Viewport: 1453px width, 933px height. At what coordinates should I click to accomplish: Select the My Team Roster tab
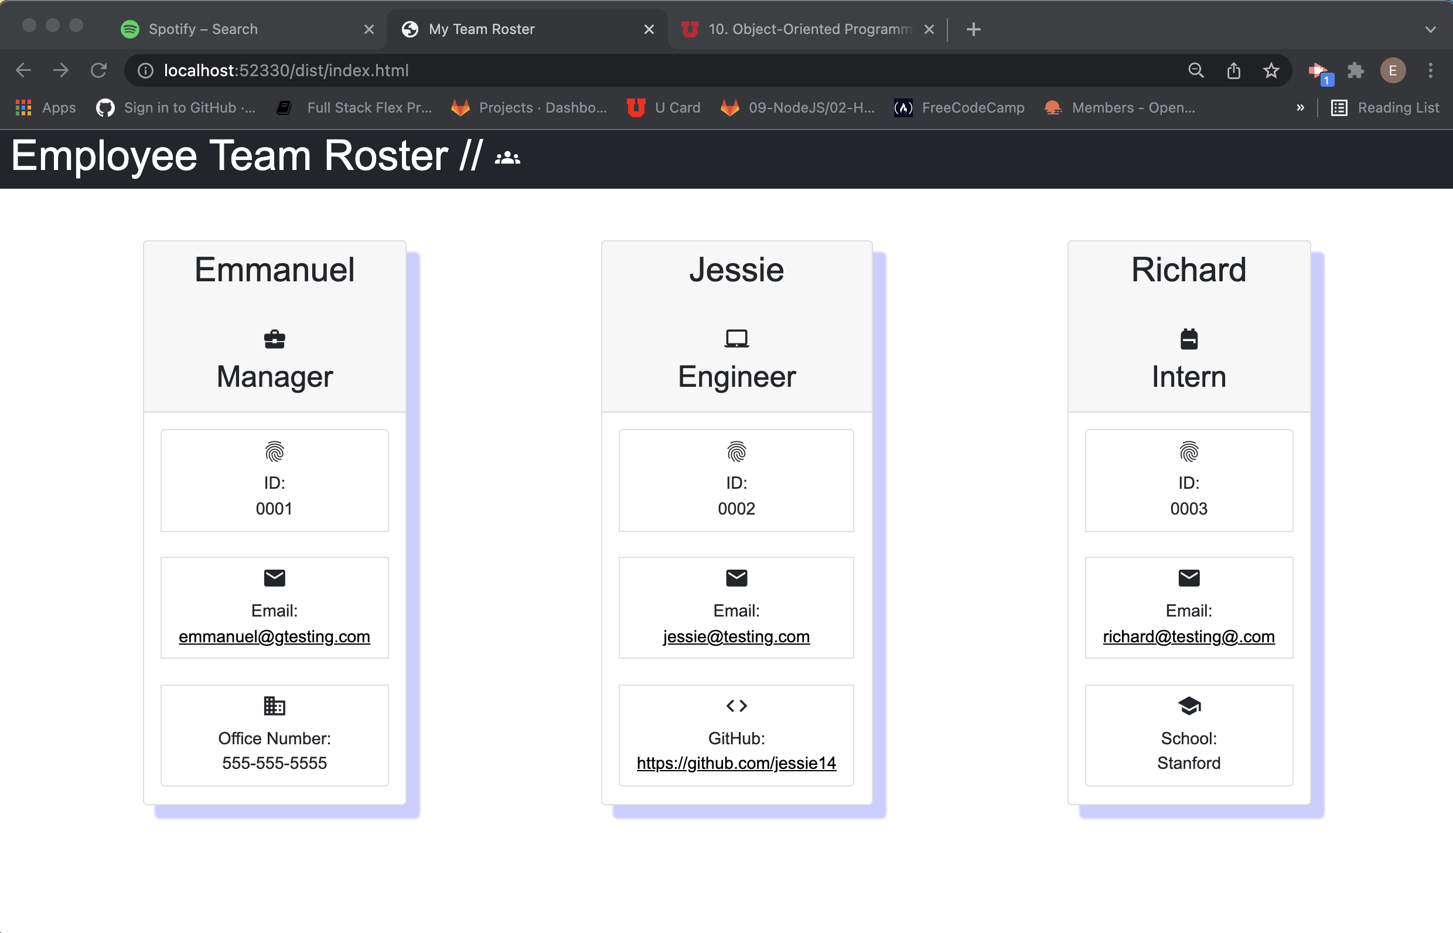tap(527, 29)
